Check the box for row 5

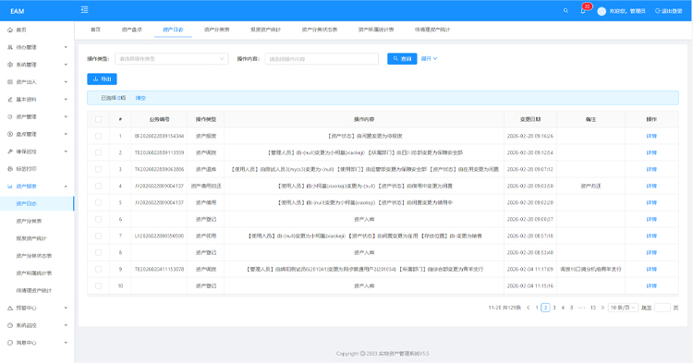(98, 202)
